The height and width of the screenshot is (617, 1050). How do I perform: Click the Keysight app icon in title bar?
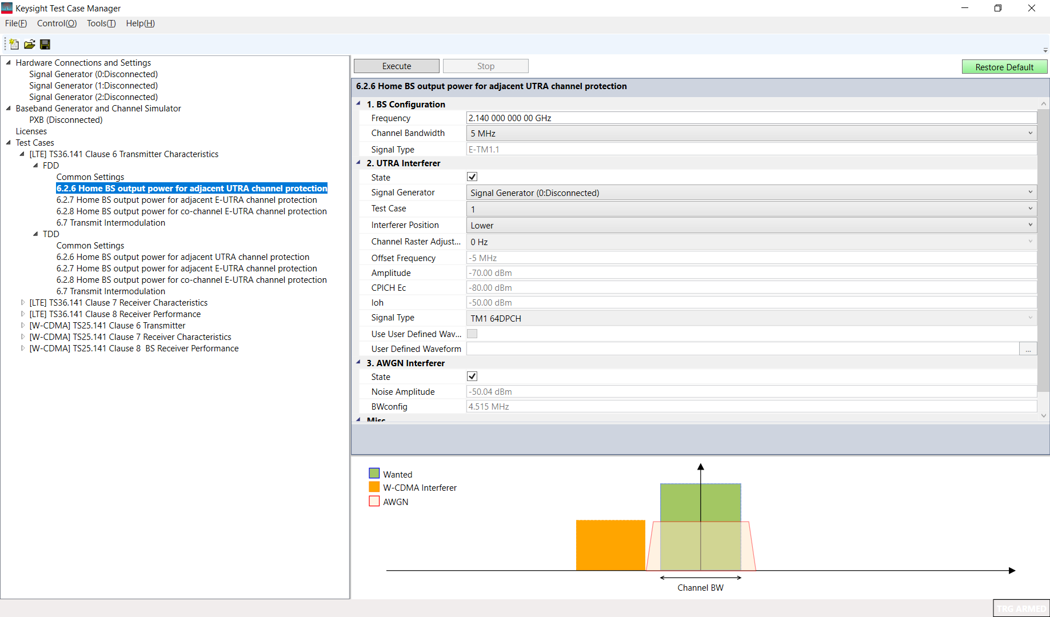(7, 8)
